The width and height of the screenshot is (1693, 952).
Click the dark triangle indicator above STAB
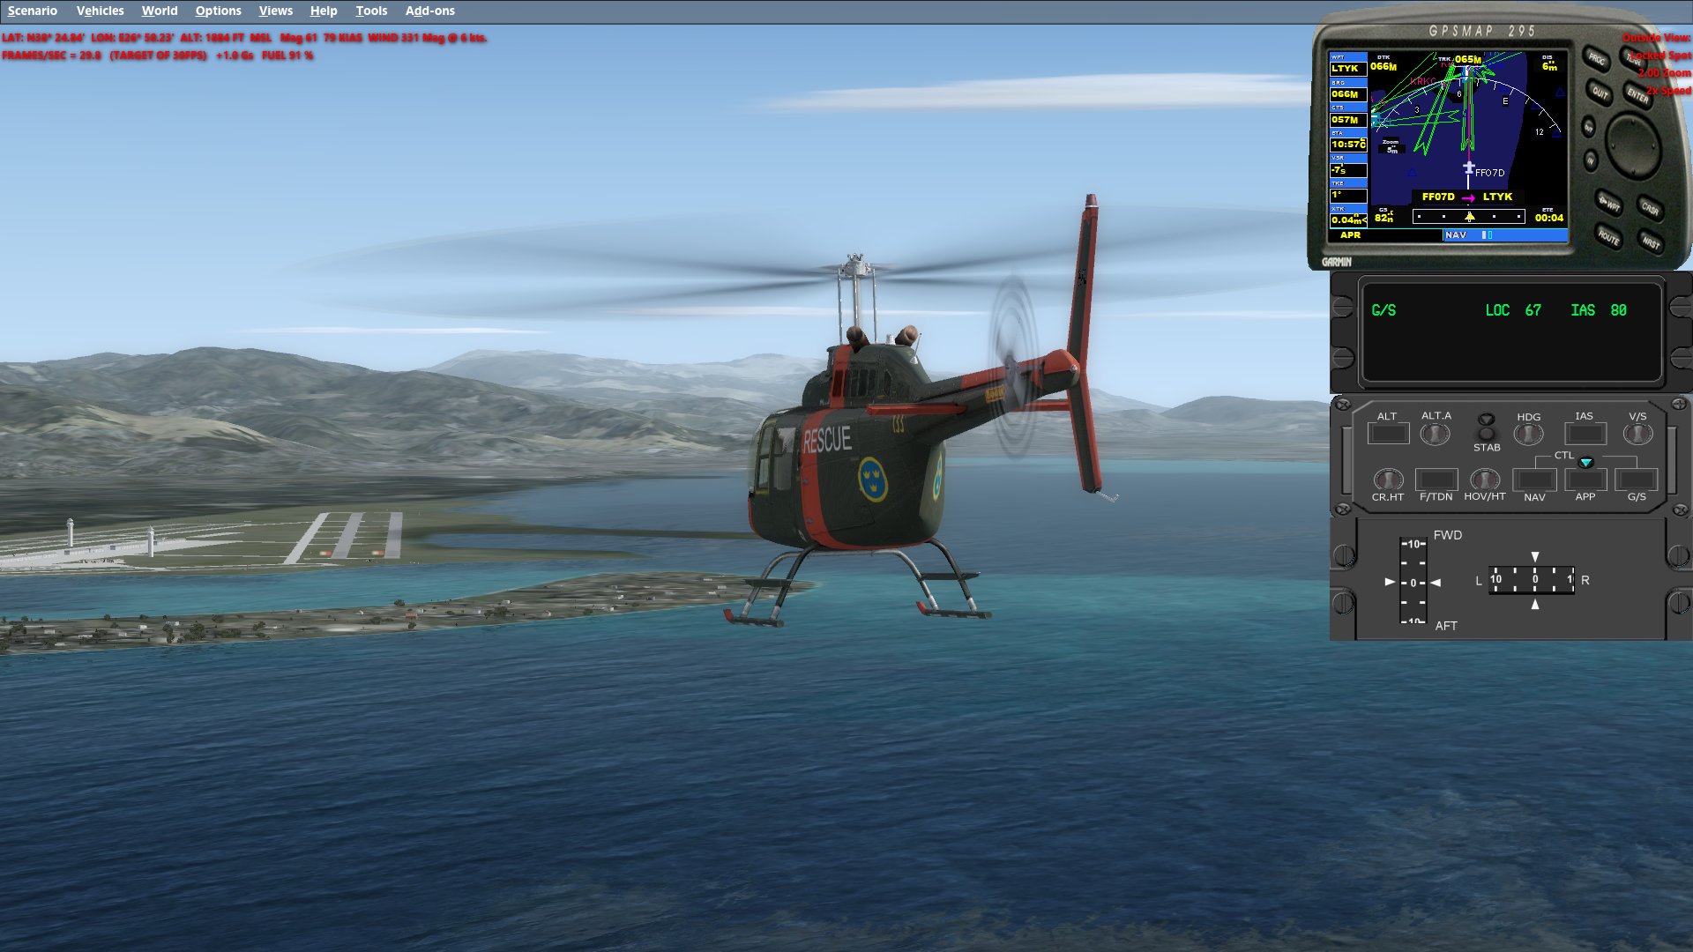click(x=1487, y=419)
